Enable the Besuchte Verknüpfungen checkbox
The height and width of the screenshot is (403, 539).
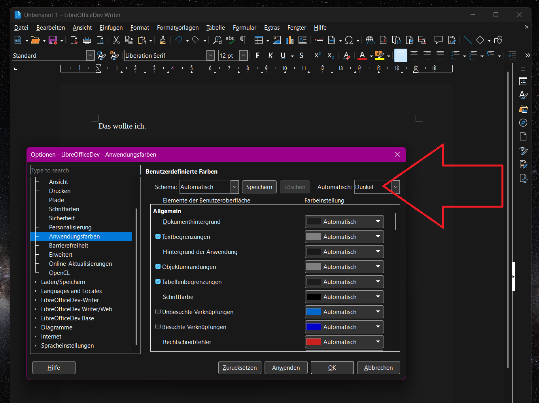click(x=158, y=327)
